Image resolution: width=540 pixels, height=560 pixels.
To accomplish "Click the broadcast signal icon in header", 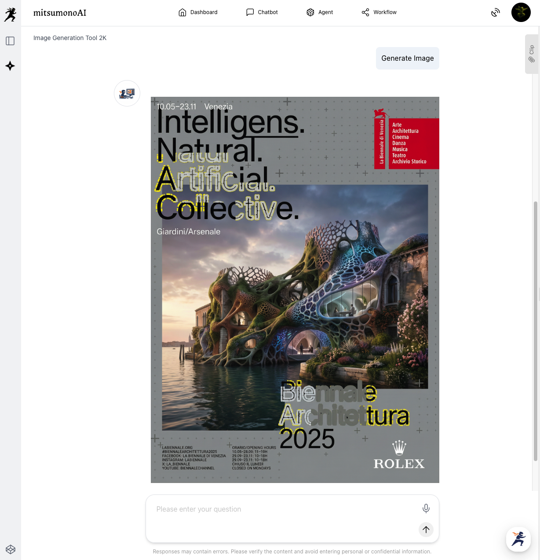I will [x=496, y=12].
